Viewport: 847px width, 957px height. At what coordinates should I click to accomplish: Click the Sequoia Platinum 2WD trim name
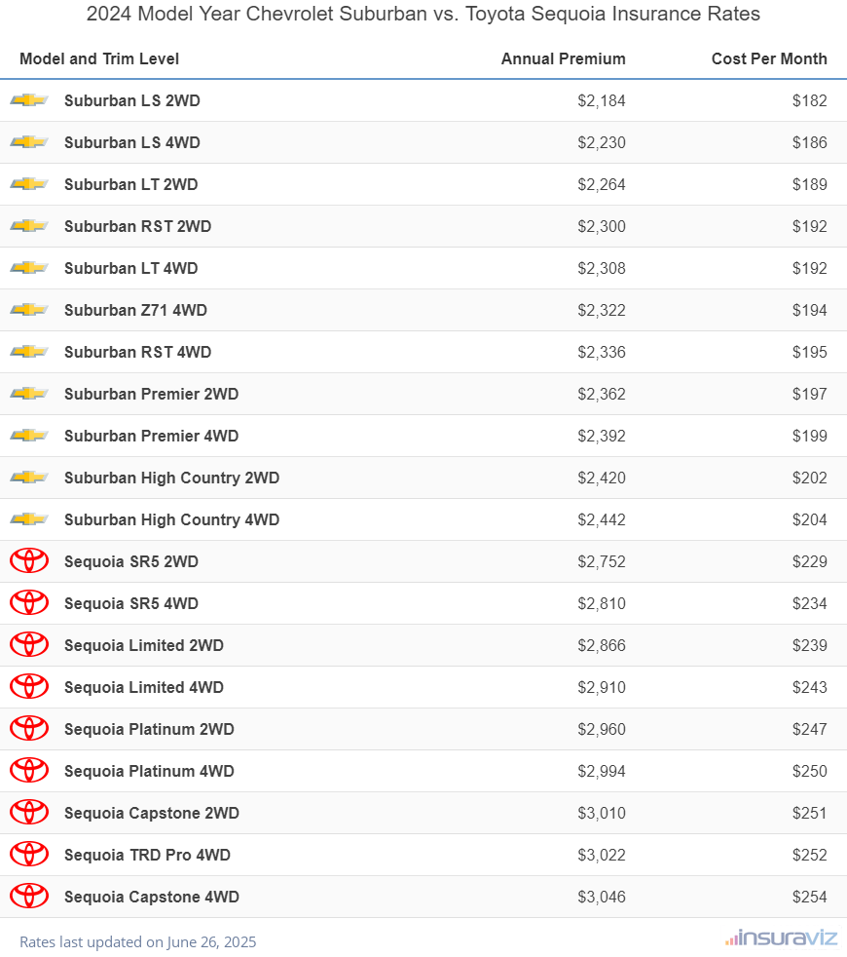coord(149,729)
